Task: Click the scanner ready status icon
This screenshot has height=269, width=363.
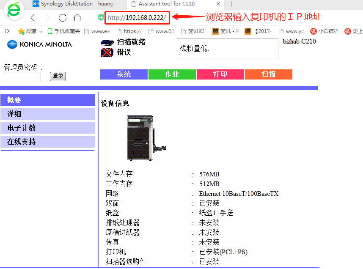Action: 107,42
